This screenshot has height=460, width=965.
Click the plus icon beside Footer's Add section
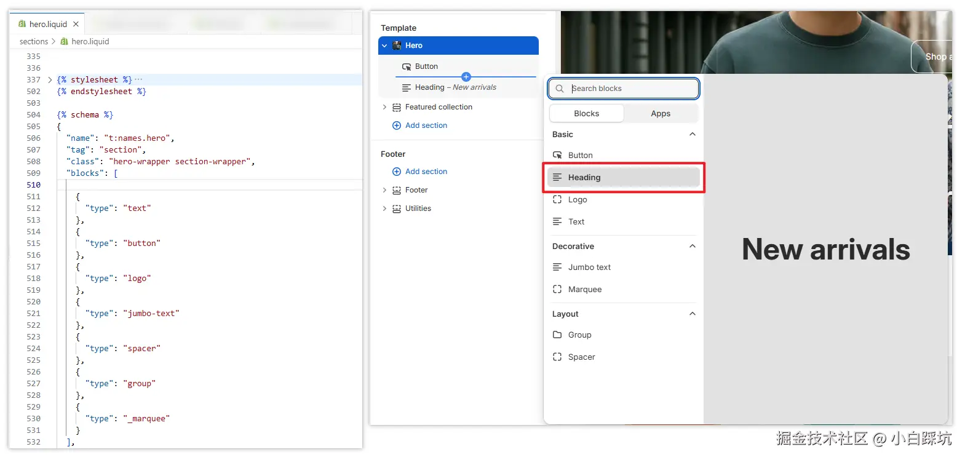[x=397, y=172]
